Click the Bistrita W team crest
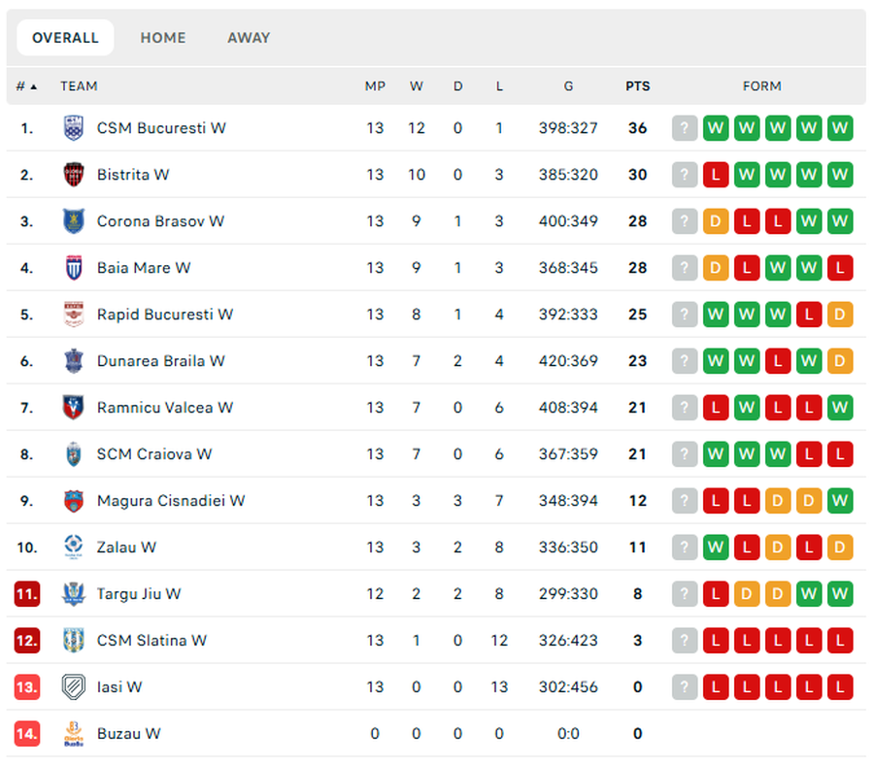Image resolution: width=874 pixels, height=766 pixels. [x=74, y=175]
